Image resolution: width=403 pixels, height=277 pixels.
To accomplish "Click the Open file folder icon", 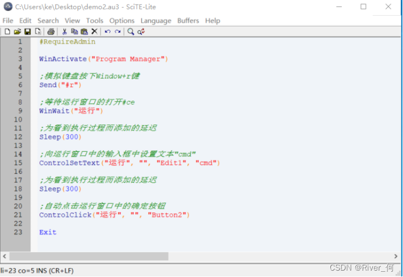I will coord(17,31).
